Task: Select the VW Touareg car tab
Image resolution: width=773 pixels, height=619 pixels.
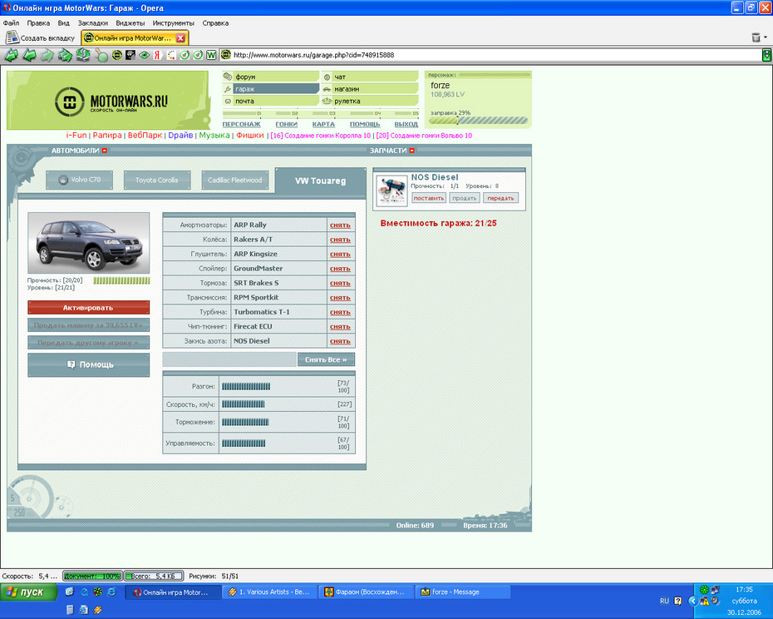Action: [321, 181]
